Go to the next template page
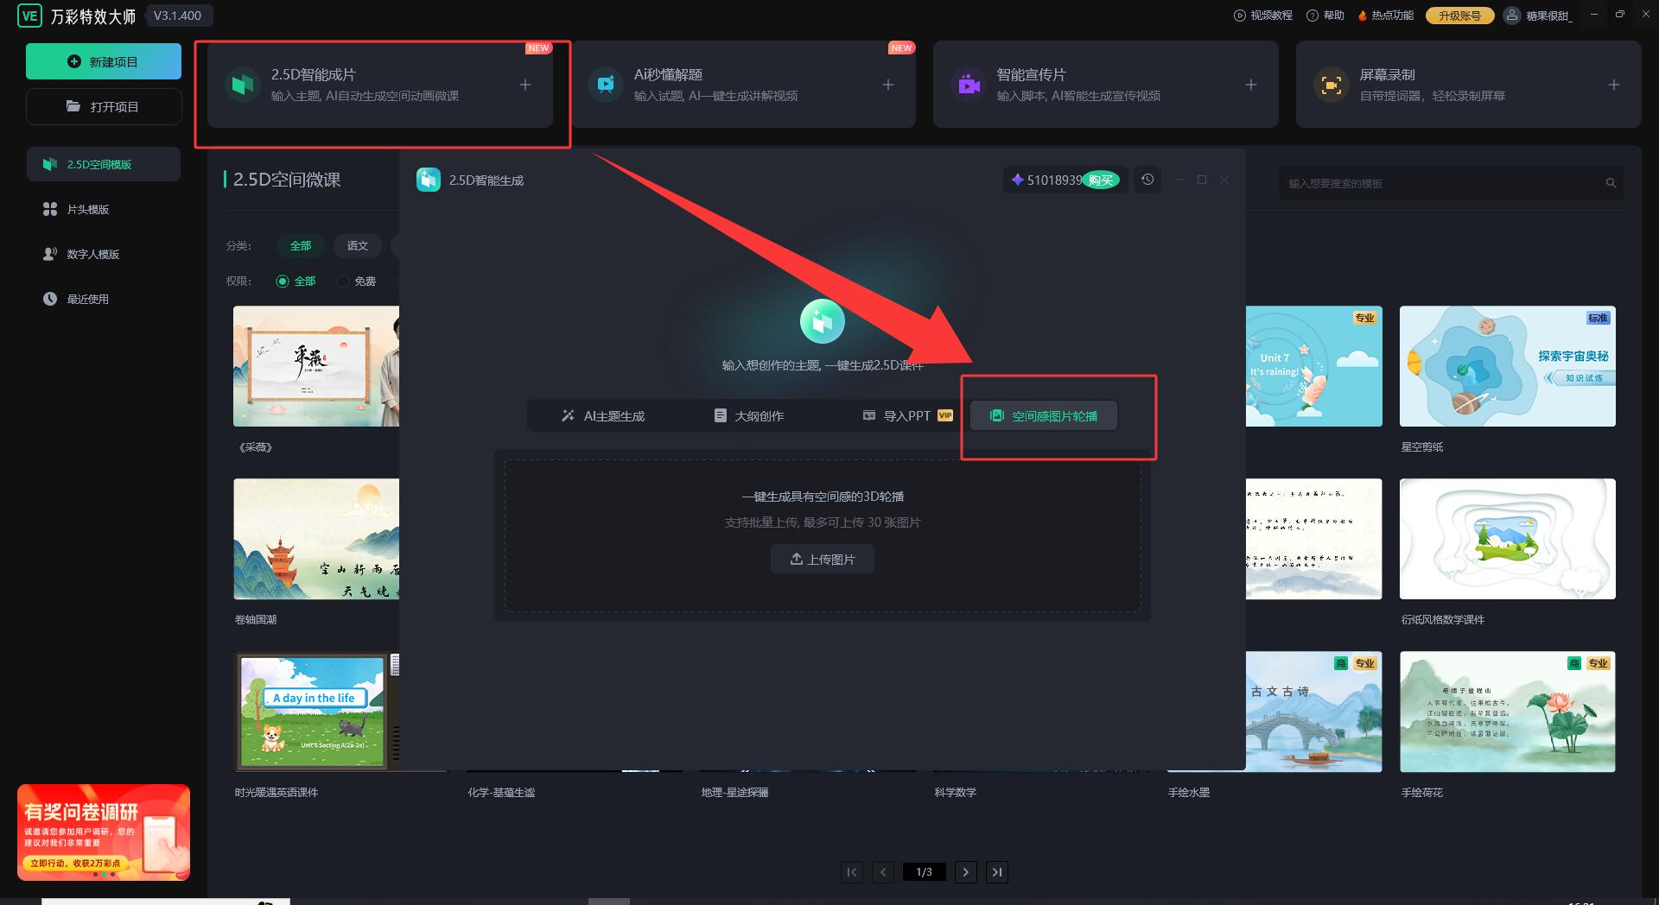 point(965,872)
